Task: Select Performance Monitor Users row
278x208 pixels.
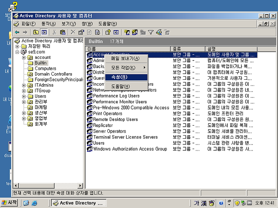Action: point(172,102)
